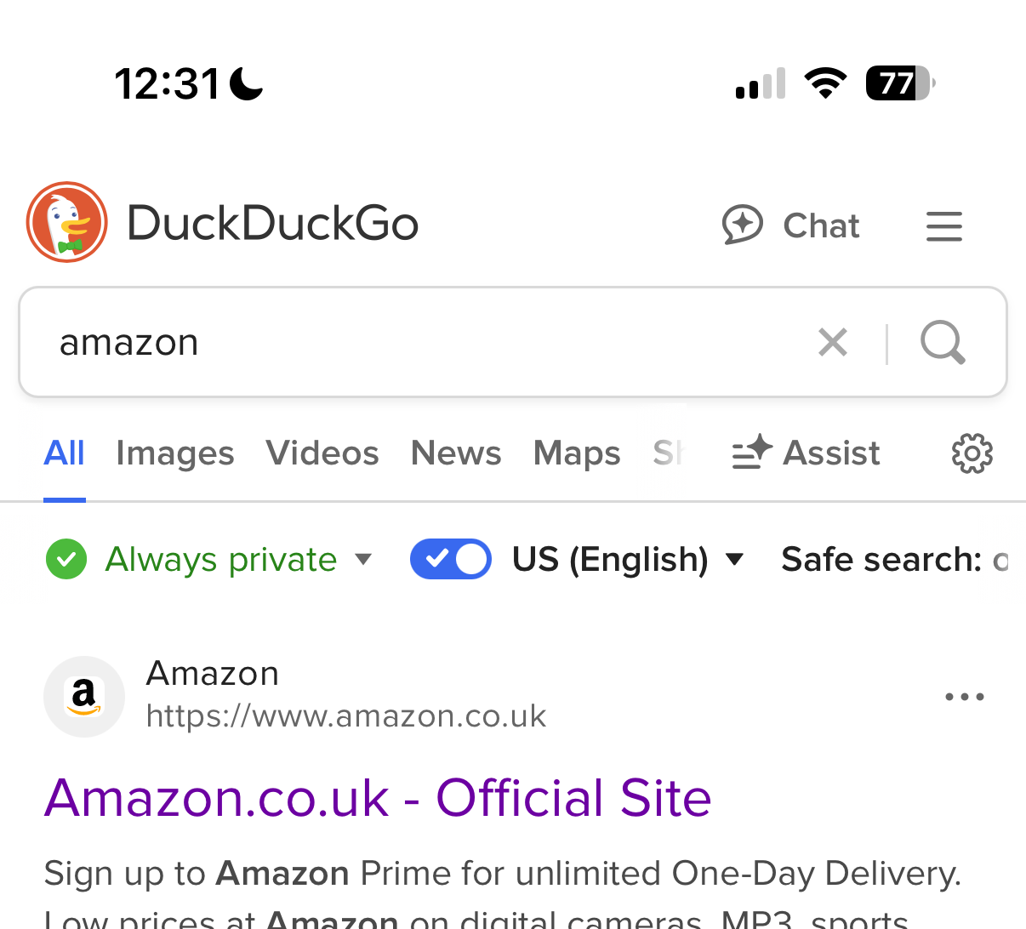Tap the Assist sparkle icon
This screenshot has width=1026, height=929.
pos(752,453)
